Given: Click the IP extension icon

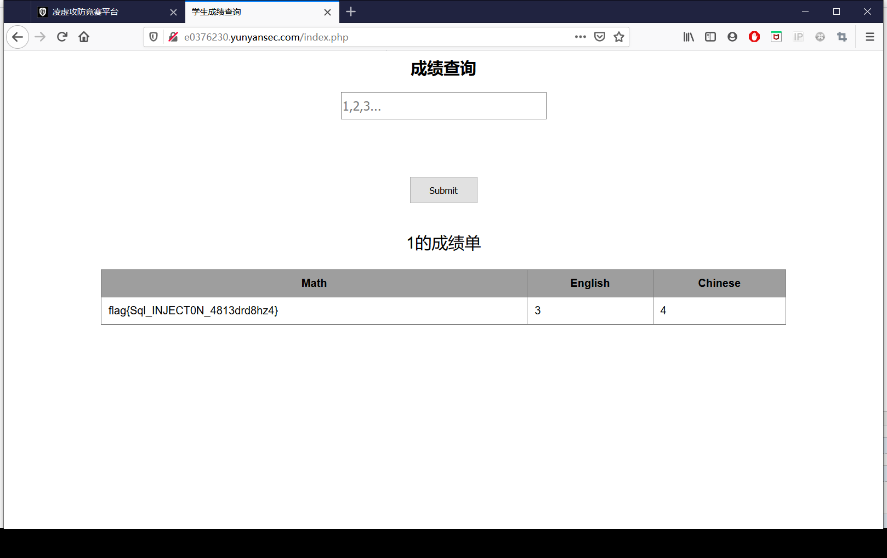Looking at the screenshot, I should (x=798, y=37).
